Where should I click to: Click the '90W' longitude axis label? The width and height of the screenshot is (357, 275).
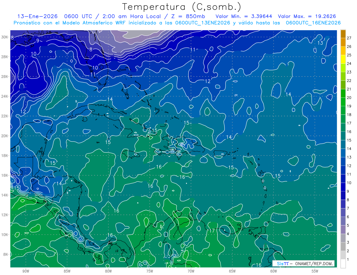pos(26,271)
